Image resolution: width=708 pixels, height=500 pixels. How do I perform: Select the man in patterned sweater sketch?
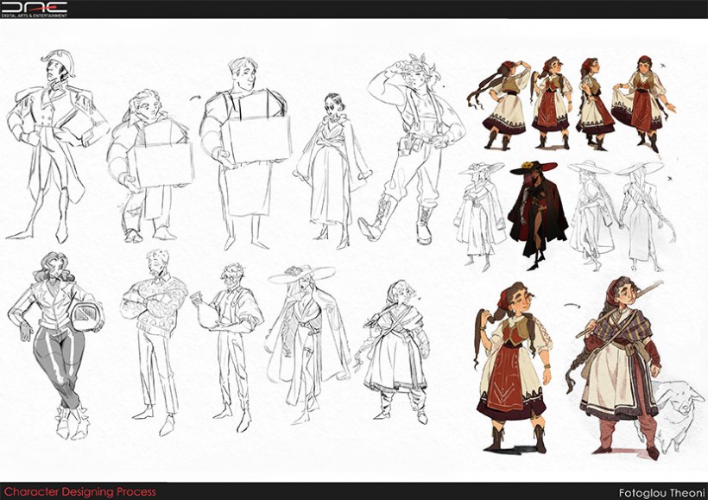(x=155, y=341)
